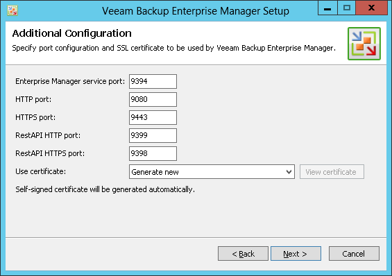Click the View certificate button

coord(332,171)
